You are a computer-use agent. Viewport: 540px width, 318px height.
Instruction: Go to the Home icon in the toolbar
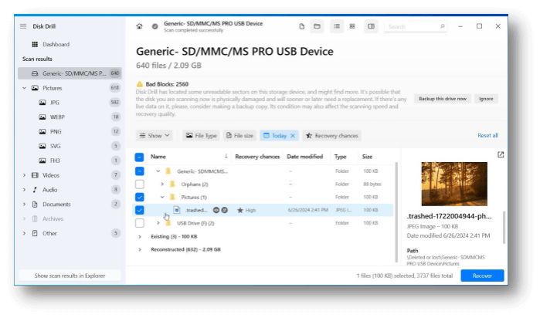coord(139,26)
